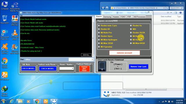Click the remove account button
The width and height of the screenshot is (186, 104).
[125, 53]
